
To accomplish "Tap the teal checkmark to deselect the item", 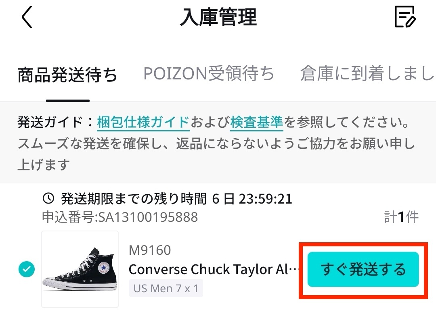I will 26,269.
